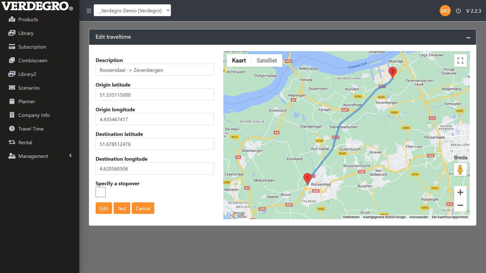Click the Google logo on map
The height and width of the screenshot is (273, 486).
coord(236,215)
